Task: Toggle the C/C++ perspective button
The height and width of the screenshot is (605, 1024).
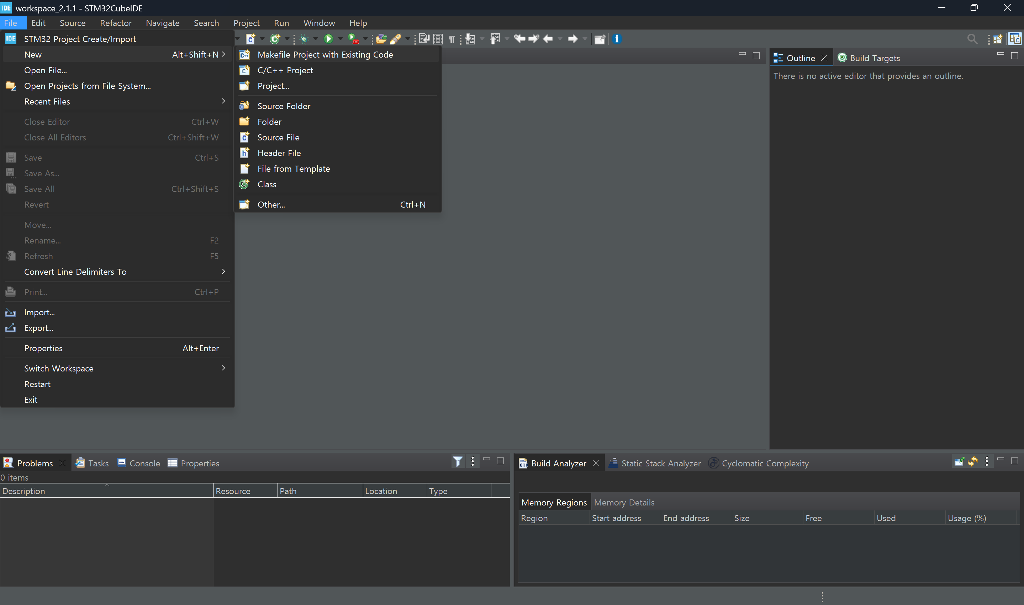Action: [1015, 39]
